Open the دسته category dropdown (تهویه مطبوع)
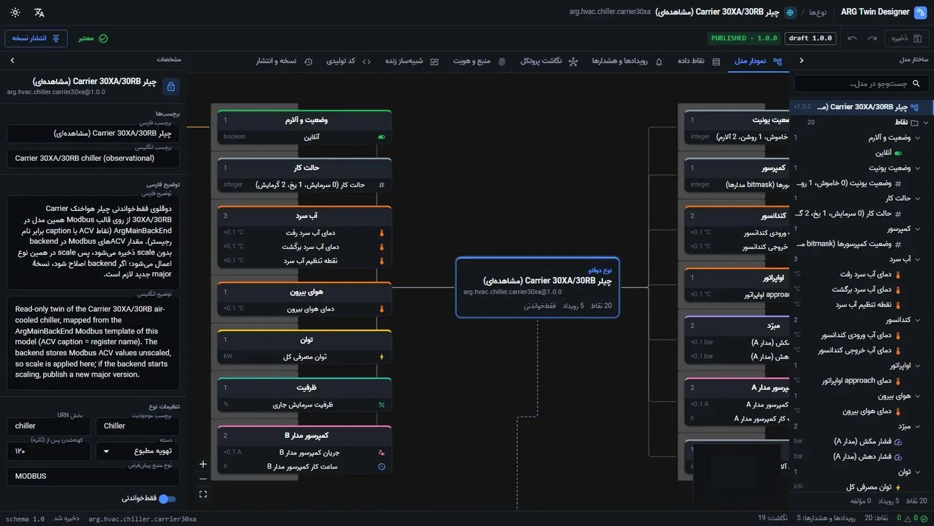 137,451
